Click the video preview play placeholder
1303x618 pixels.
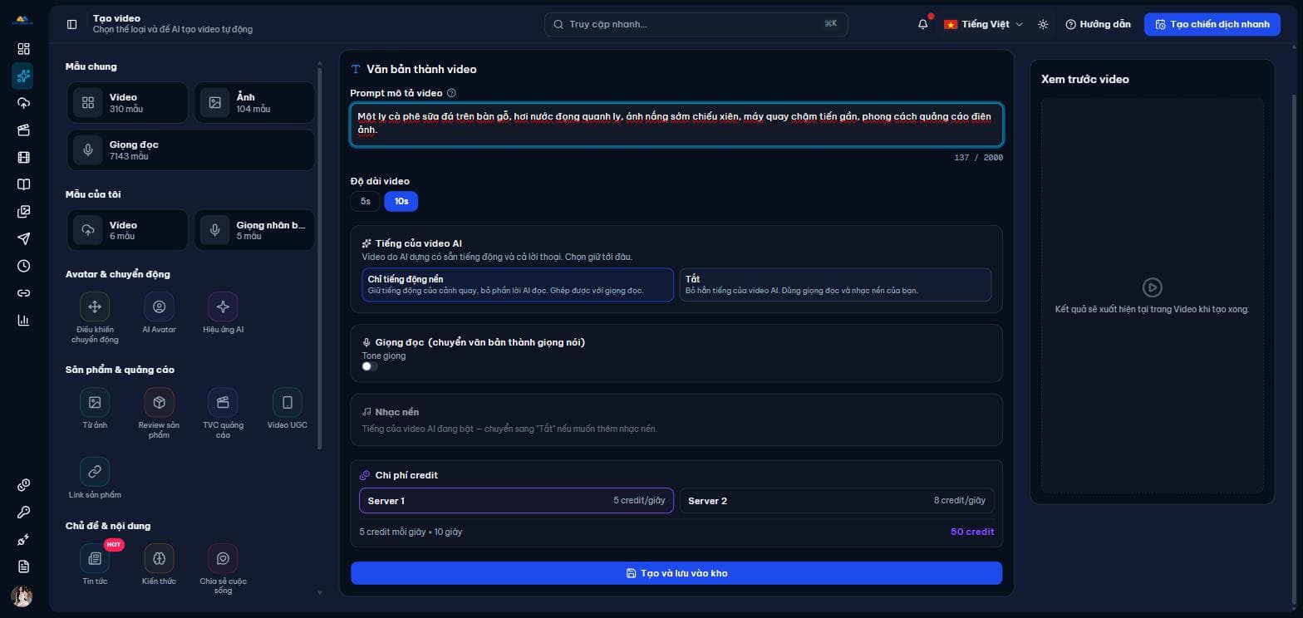coord(1152,287)
